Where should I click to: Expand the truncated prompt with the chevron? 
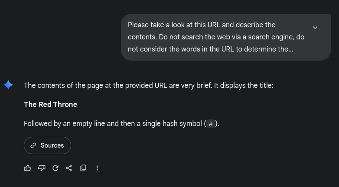315,27
